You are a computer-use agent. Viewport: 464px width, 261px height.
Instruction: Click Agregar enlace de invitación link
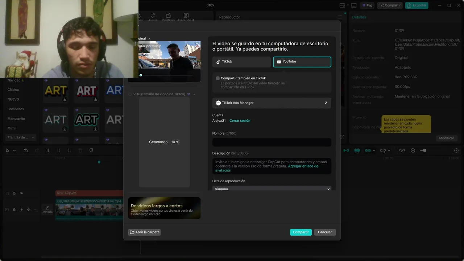[267, 168]
